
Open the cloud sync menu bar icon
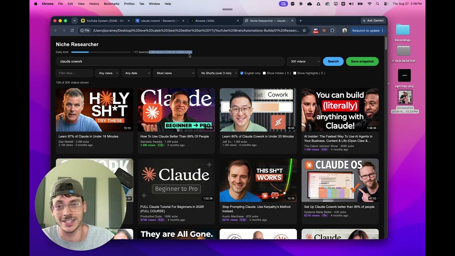point(309,4)
